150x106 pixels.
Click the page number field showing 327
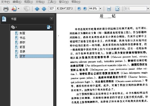click(52, 8)
